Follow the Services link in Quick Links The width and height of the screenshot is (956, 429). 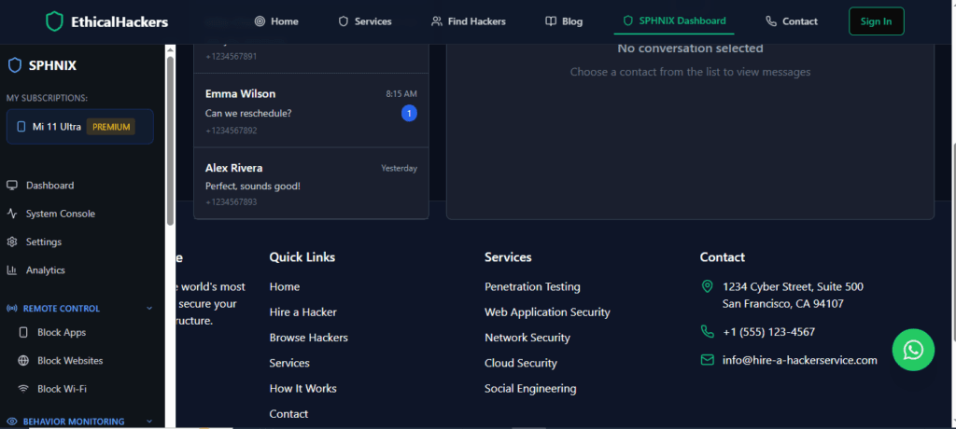[x=289, y=363]
